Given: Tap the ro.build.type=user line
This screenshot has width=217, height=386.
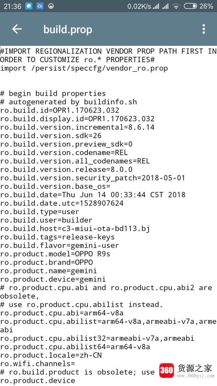Looking at the screenshot, I should [x=40, y=212].
